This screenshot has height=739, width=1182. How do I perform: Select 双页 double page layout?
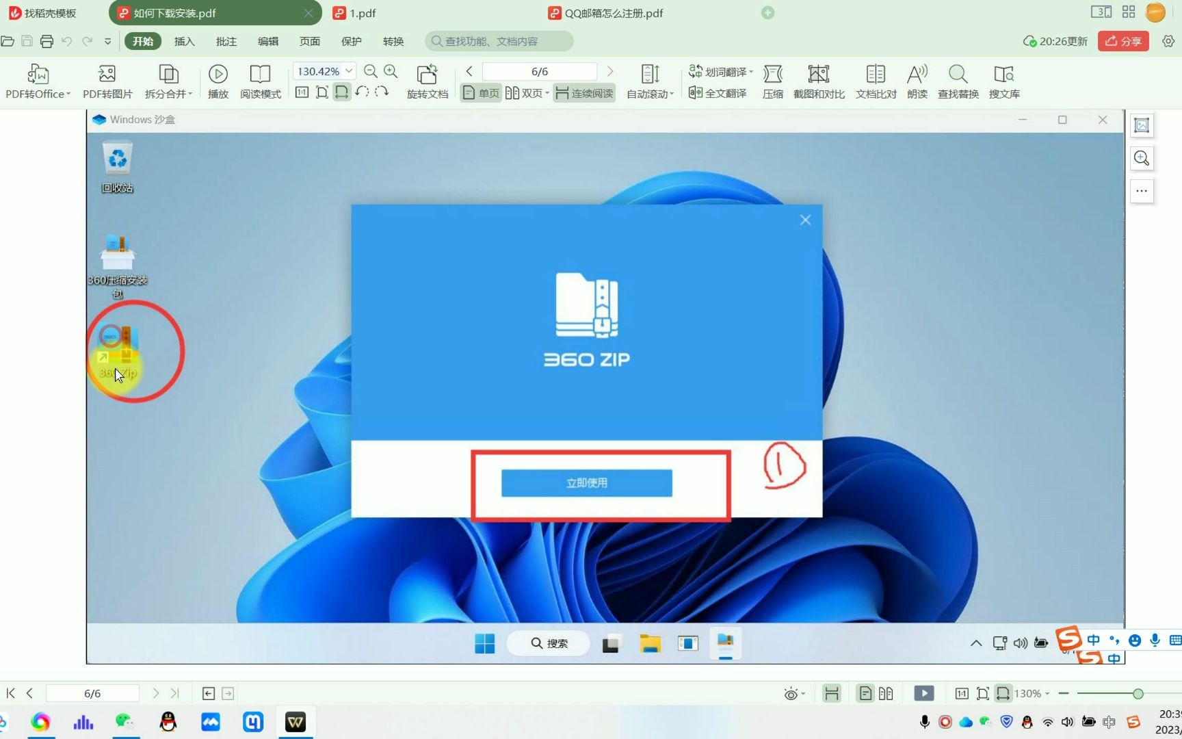[523, 93]
